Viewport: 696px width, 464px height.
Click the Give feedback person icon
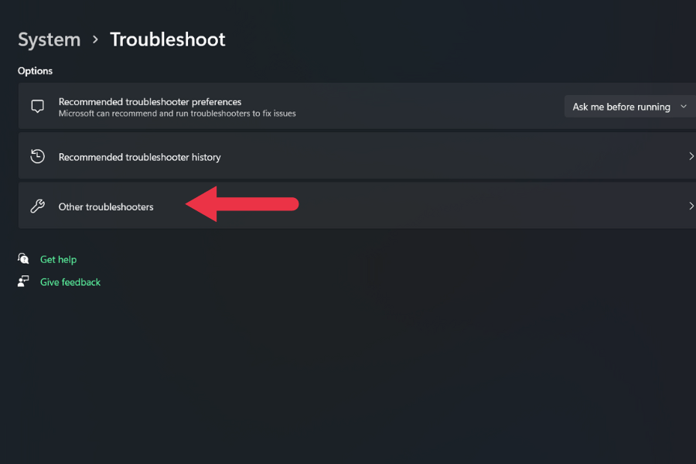click(x=23, y=281)
